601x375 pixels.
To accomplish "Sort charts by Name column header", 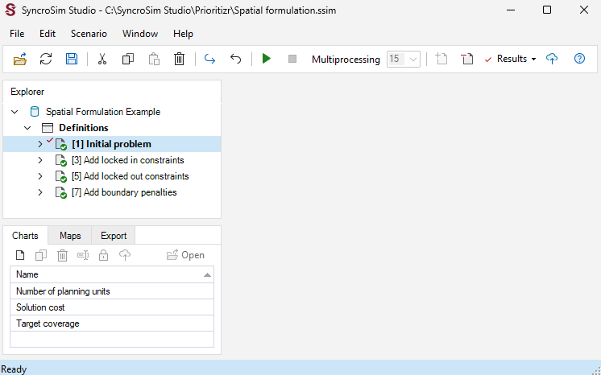I will [x=112, y=274].
